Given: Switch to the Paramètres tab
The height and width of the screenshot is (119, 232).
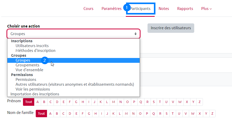Looking at the screenshot, I should click(x=111, y=9).
